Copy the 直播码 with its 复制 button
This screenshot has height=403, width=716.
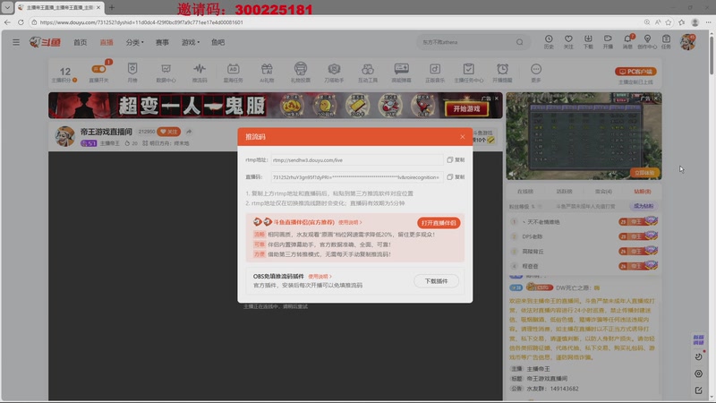coord(456,176)
